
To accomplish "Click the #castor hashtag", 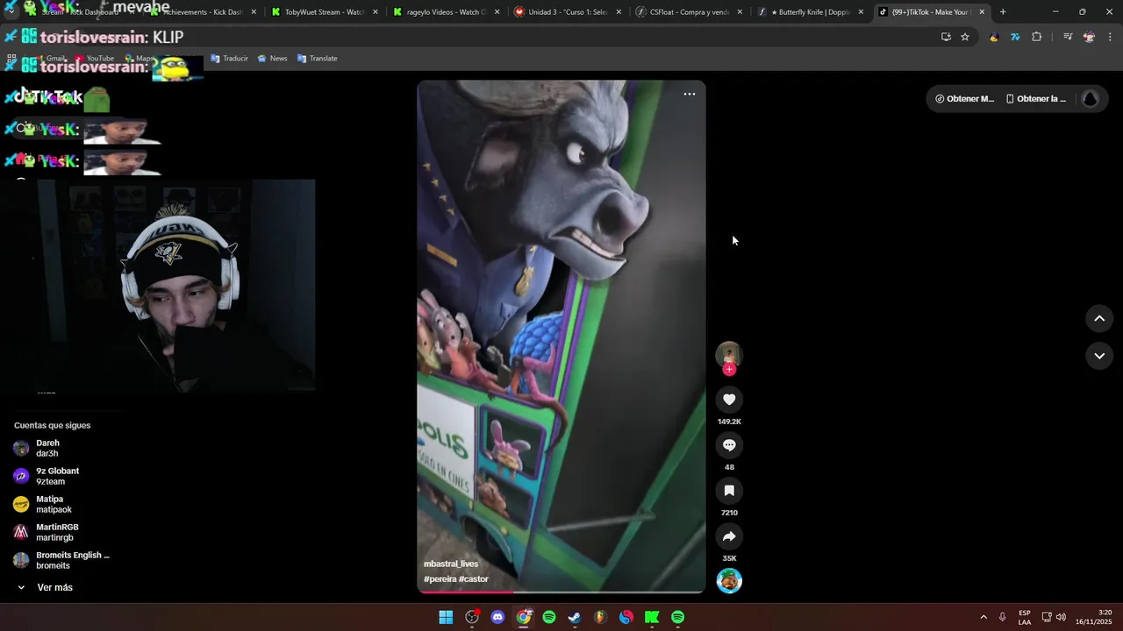I will 474,579.
